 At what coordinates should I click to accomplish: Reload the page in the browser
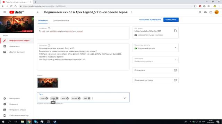[x=11, y=6]
